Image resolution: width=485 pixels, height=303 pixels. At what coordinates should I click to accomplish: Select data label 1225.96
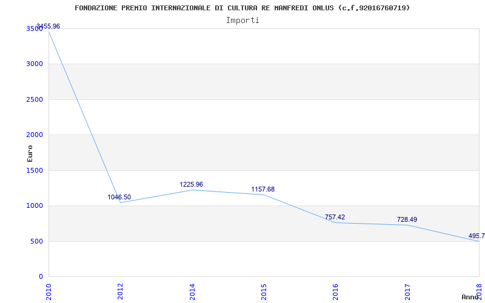191,185
